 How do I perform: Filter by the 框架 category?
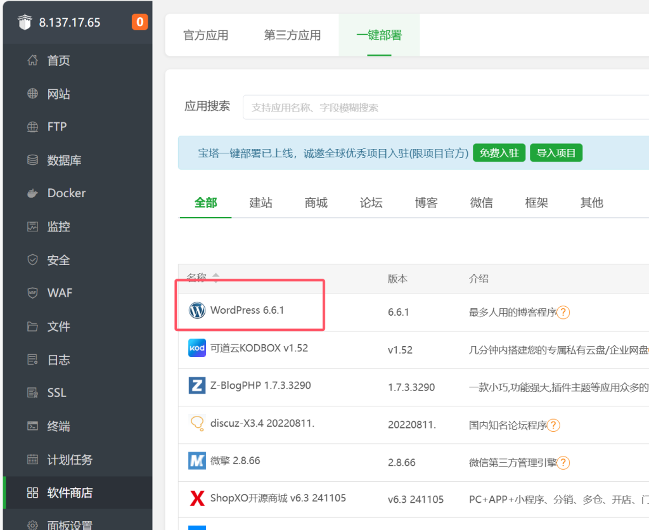tap(536, 202)
